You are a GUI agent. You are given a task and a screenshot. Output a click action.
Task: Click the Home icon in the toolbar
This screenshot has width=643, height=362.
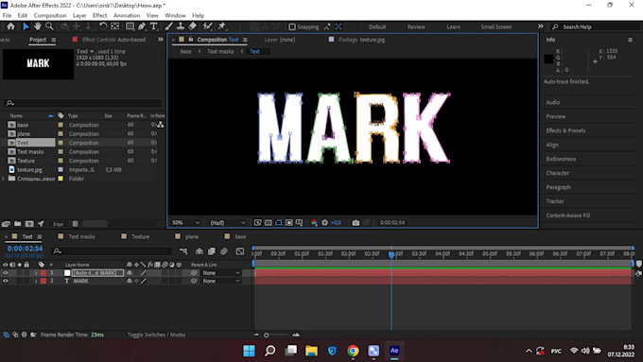tap(10, 26)
